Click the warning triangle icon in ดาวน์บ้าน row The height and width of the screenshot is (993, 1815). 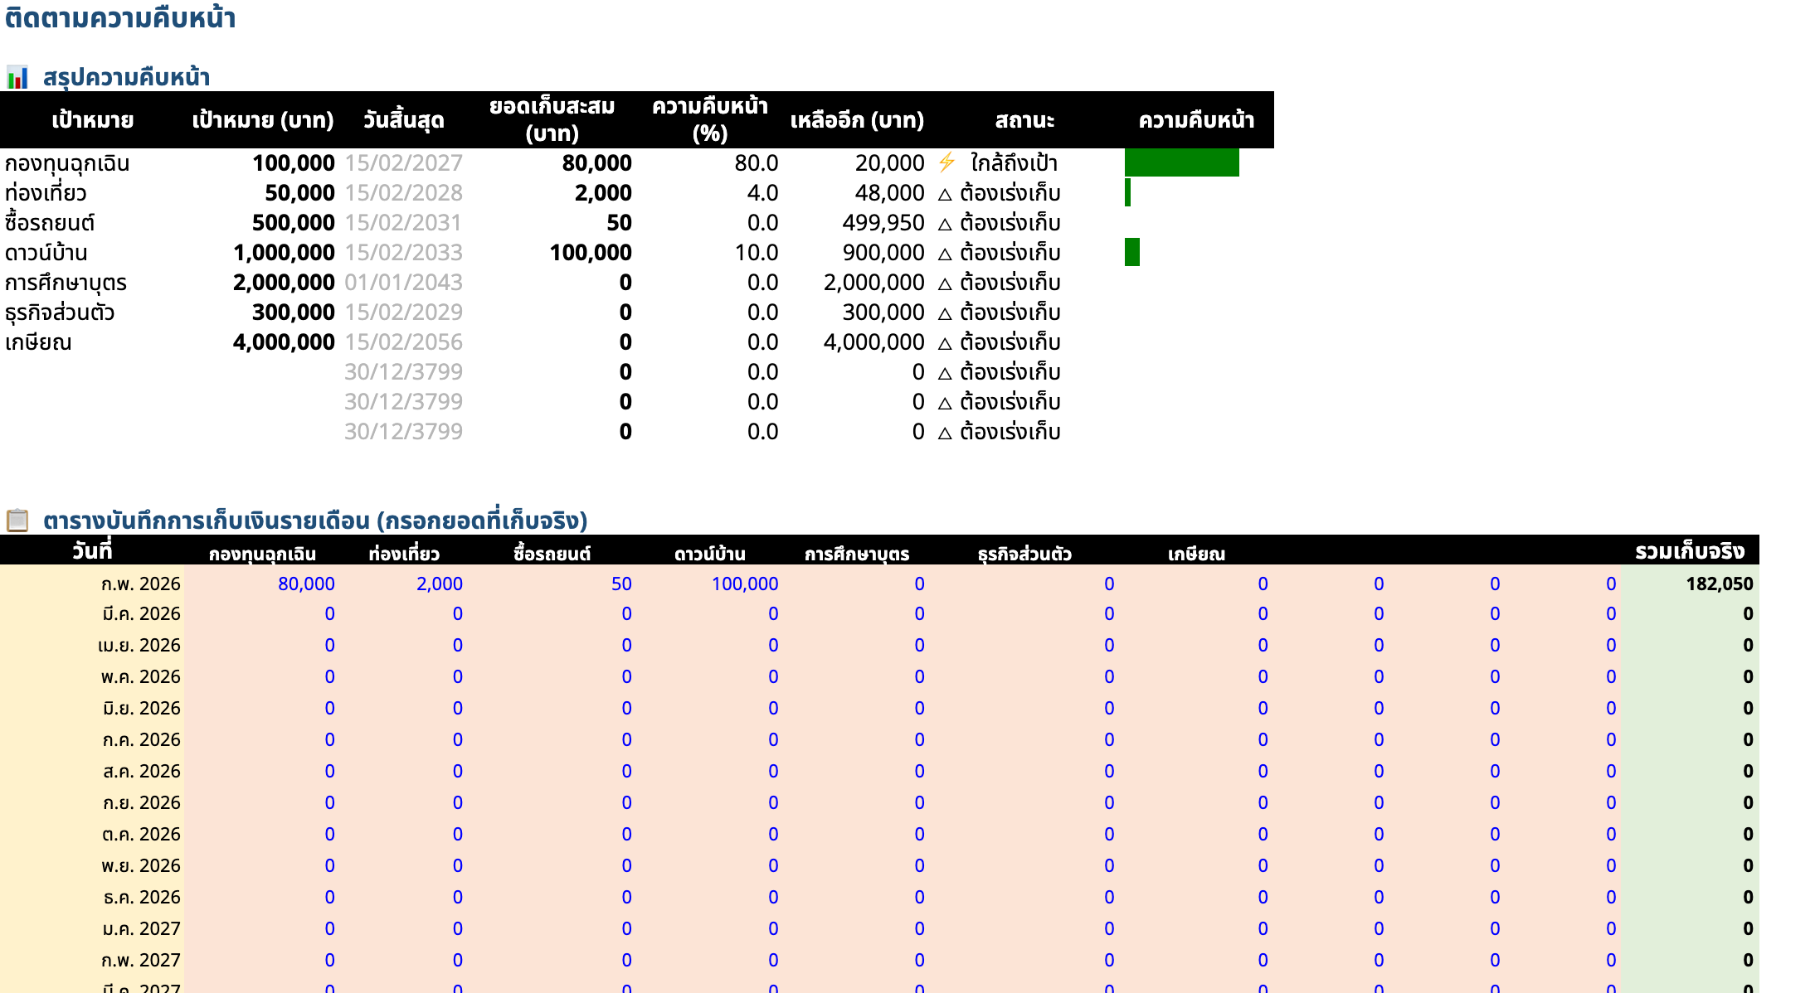pos(945,254)
